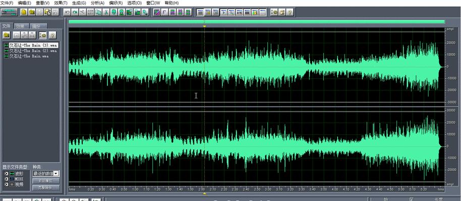Image resolution: width=461 pixels, height=201 pixels.
Task: Click the small corner square toolbar icon
Action: click(164, 12)
